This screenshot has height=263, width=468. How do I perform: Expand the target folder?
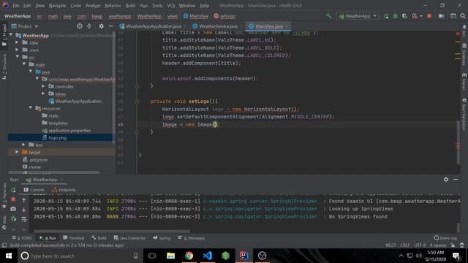pos(17,152)
